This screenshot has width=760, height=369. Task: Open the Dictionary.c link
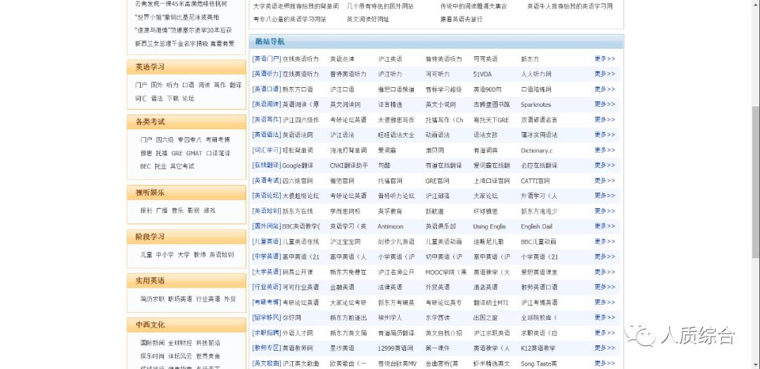point(536,150)
